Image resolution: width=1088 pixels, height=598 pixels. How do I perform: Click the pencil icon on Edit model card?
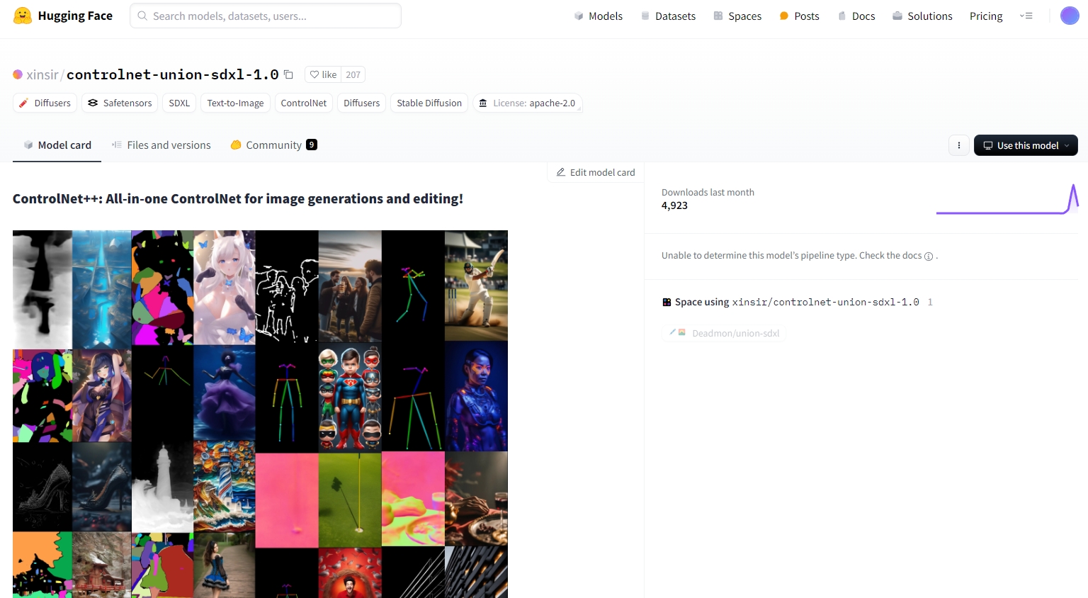tap(561, 172)
